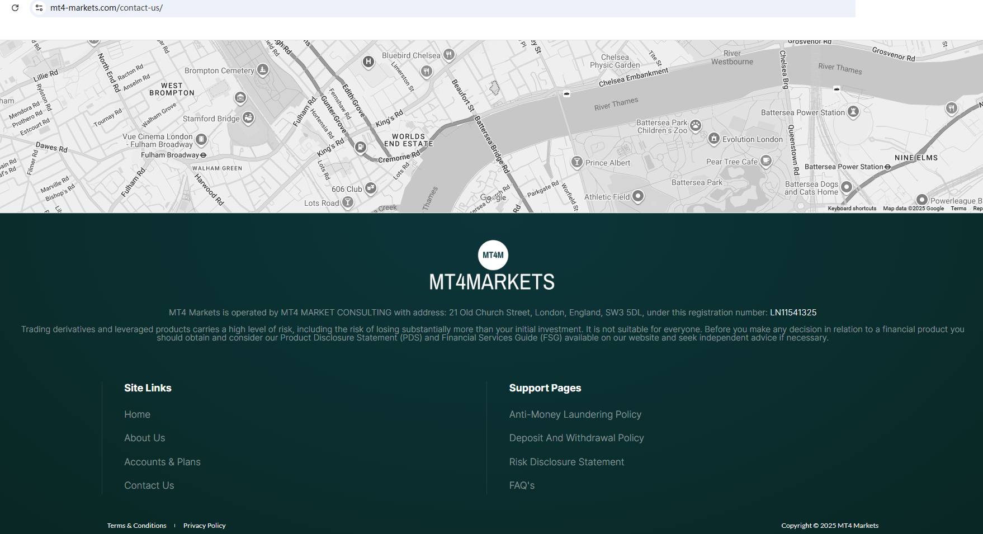Open the About Us footer link
This screenshot has width=983, height=534.
(145, 438)
